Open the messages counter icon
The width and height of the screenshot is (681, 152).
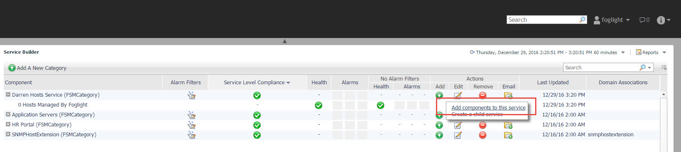[x=644, y=20]
